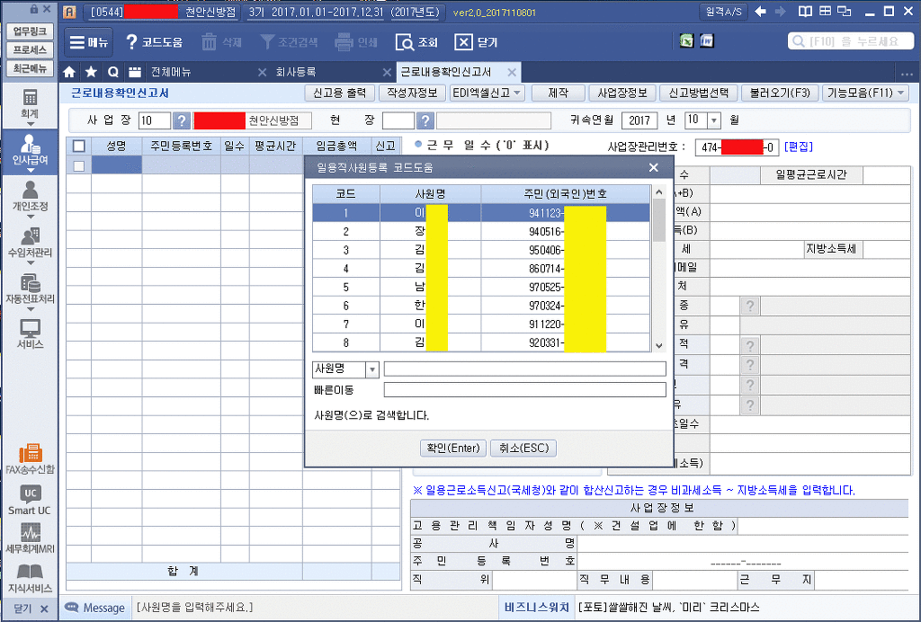921x622 pixels.
Task: Run 조회 search lookup
Action: coord(417,42)
